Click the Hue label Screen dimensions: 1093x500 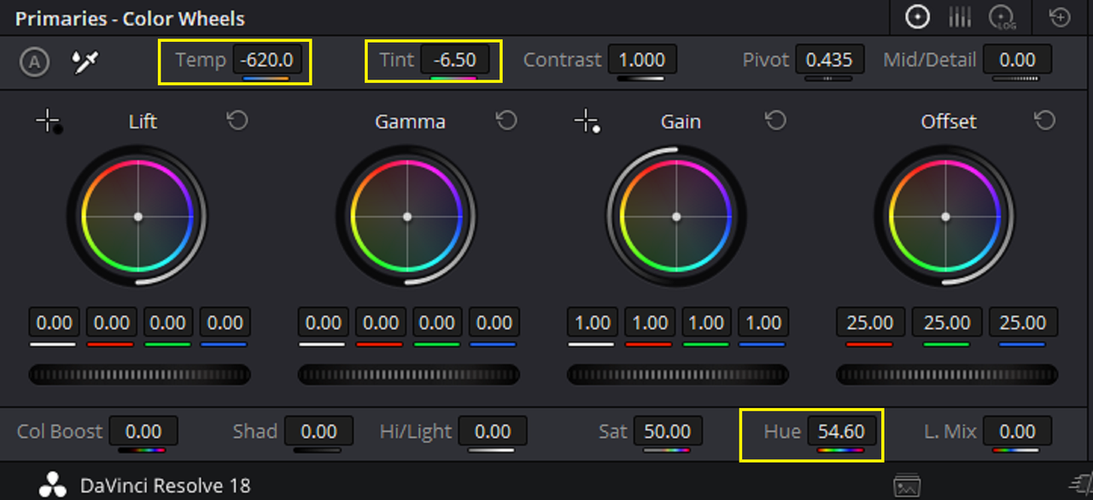(782, 432)
